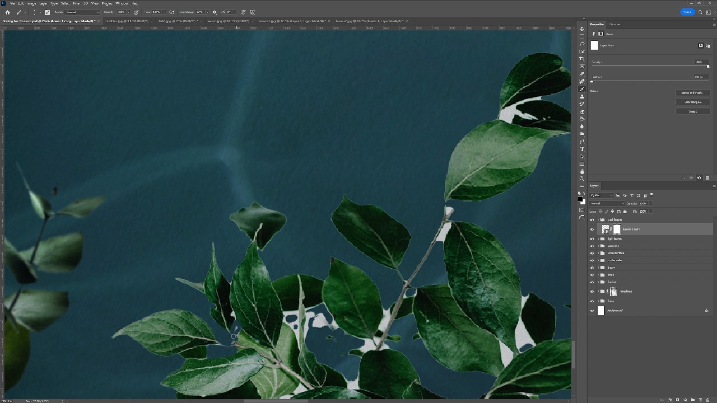Choose the Eraser tool

(582, 111)
